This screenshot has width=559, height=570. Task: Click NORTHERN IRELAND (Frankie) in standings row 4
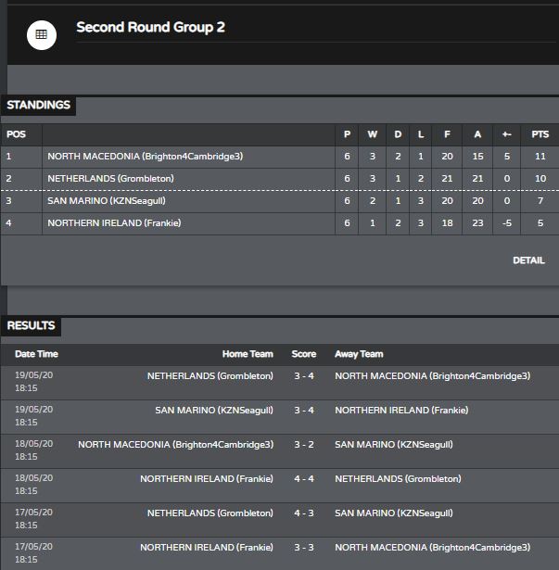pyautogui.click(x=114, y=222)
